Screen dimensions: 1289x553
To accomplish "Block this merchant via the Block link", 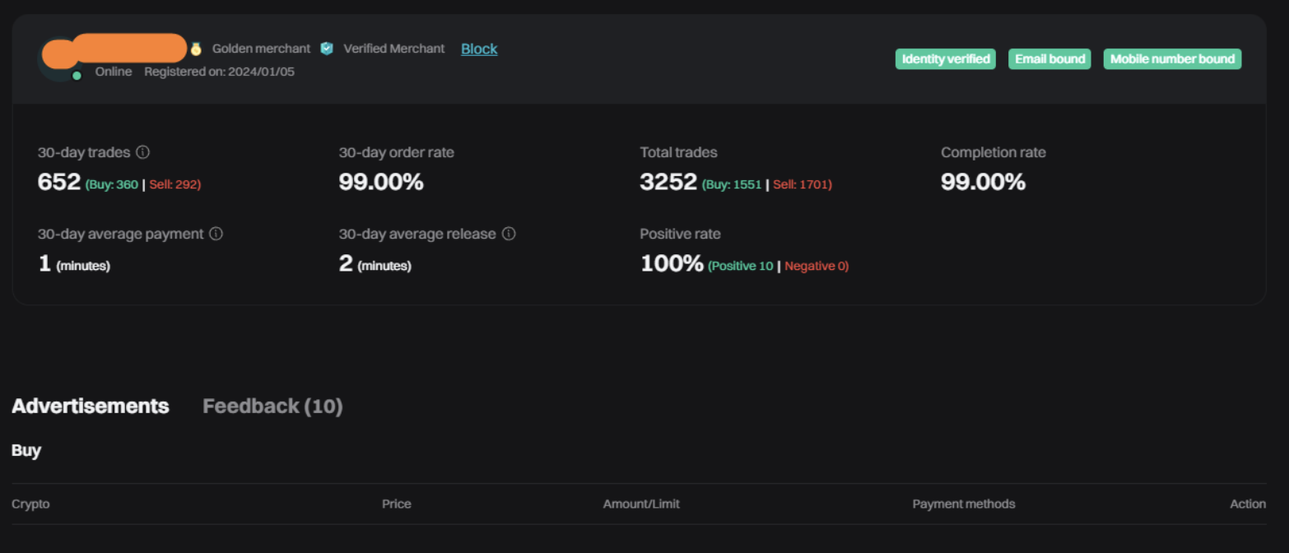I will [479, 49].
